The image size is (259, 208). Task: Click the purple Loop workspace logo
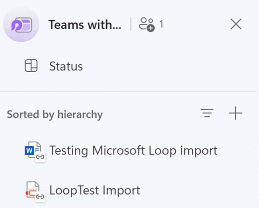[21, 24]
